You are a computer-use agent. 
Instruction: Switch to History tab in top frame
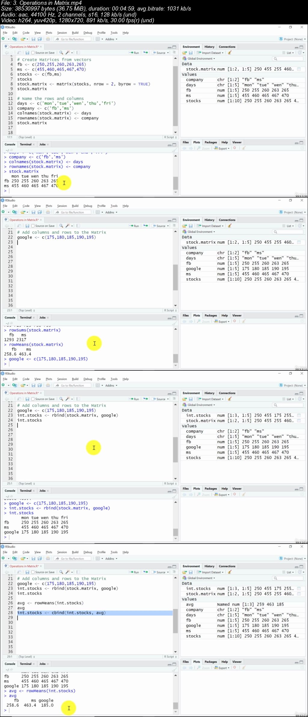pyautogui.click(x=209, y=47)
